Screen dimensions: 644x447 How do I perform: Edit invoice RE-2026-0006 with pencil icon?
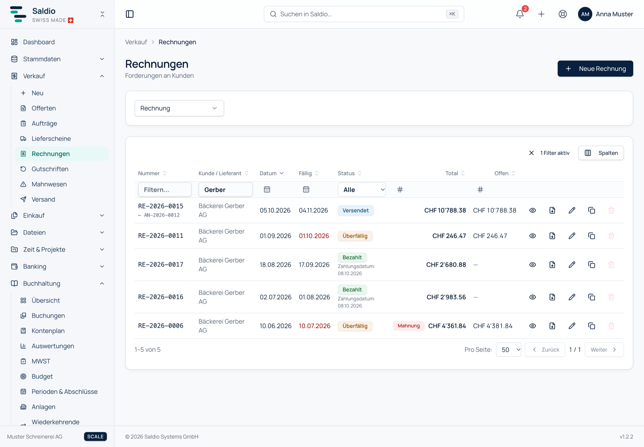[572, 326]
